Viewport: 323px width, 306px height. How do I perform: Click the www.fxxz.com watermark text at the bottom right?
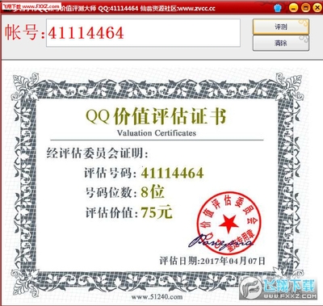290,296
